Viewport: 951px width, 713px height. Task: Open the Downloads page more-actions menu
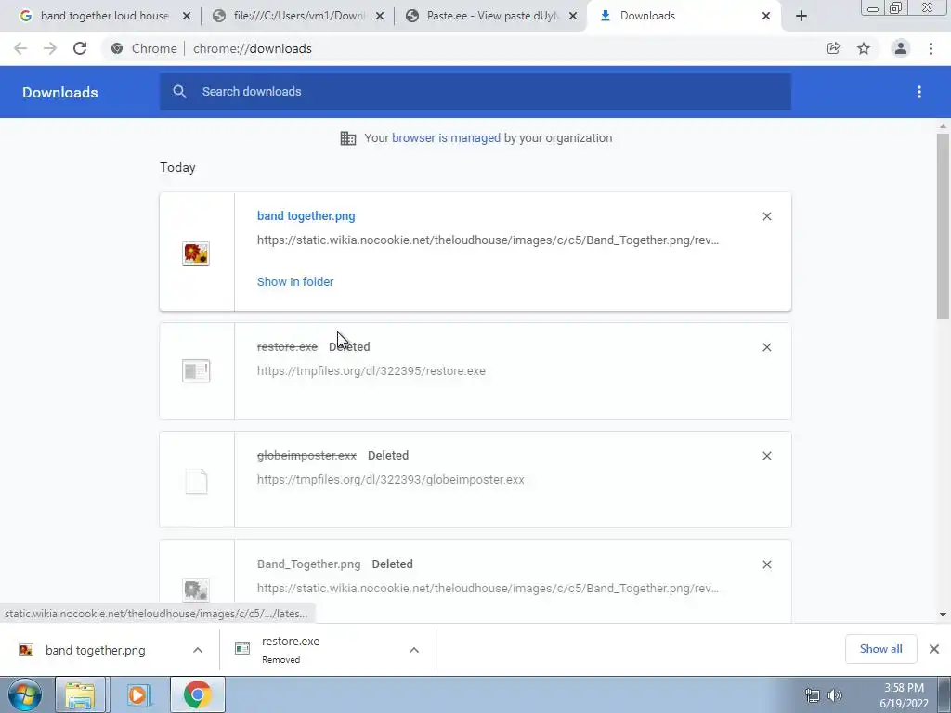pos(919,92)
